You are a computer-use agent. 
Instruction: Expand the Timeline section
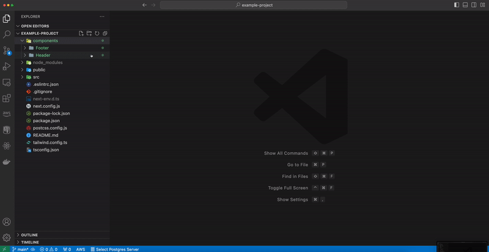click(62, 242)
